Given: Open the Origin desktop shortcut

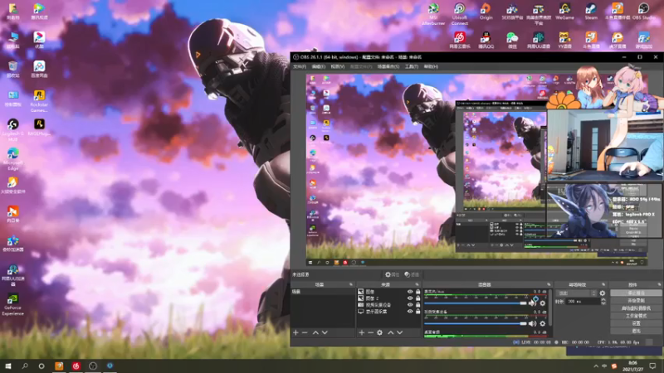Looking at the screenshot, I should point(486,12).
